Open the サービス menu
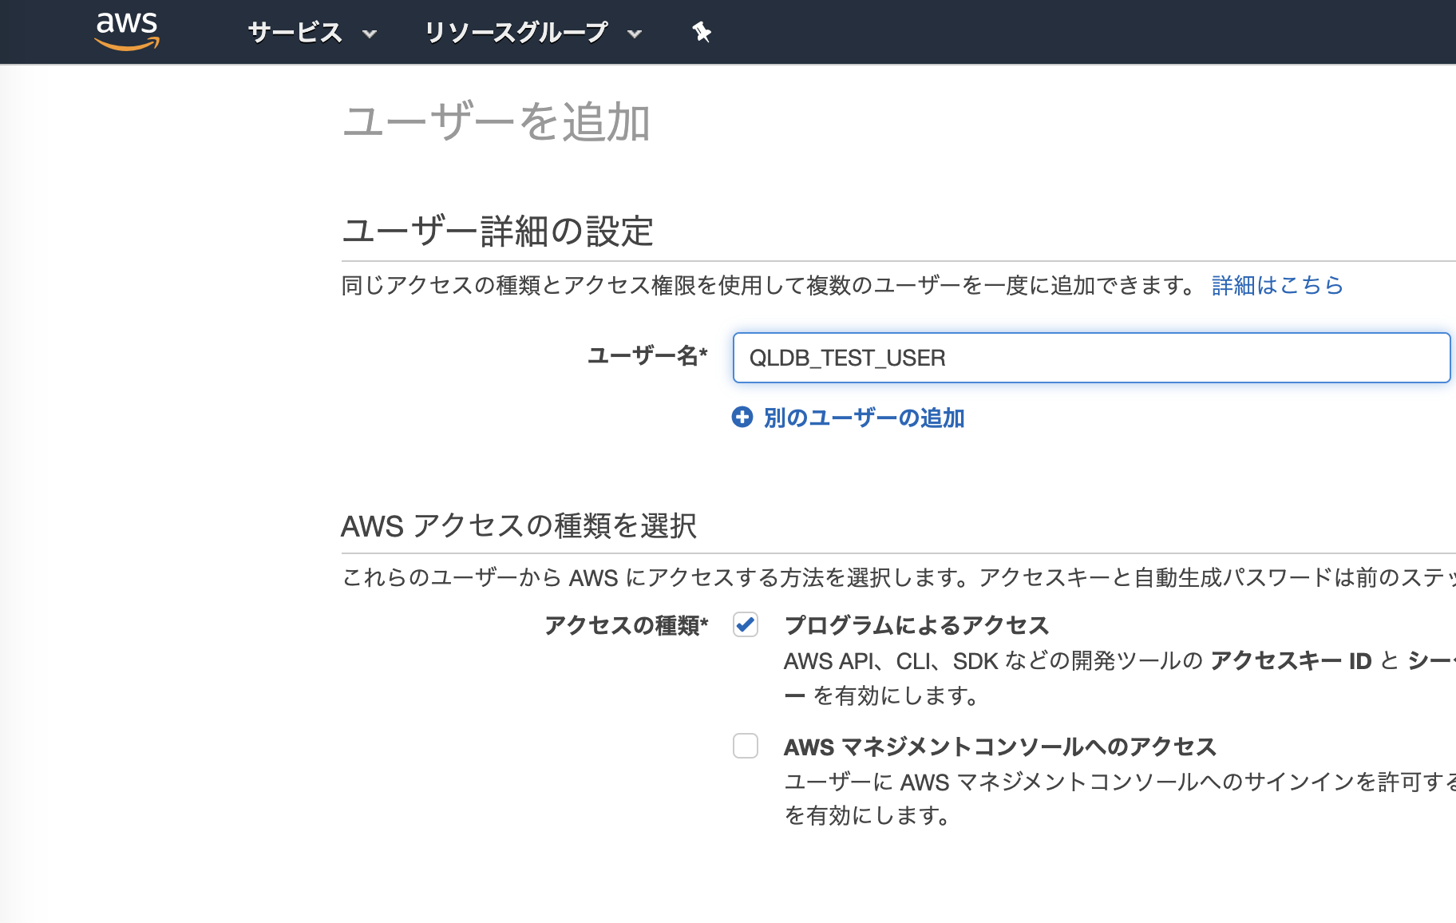 click(295, 33)
